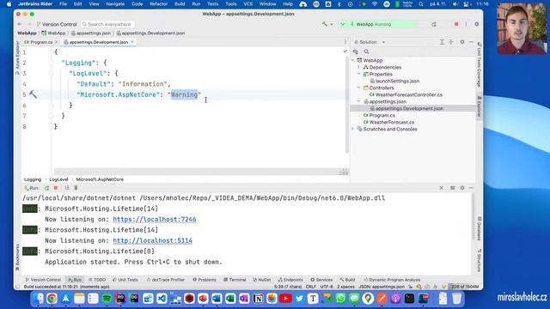Toggle soft-wrap in the Run panel toolbar

[x=67, y=188]
